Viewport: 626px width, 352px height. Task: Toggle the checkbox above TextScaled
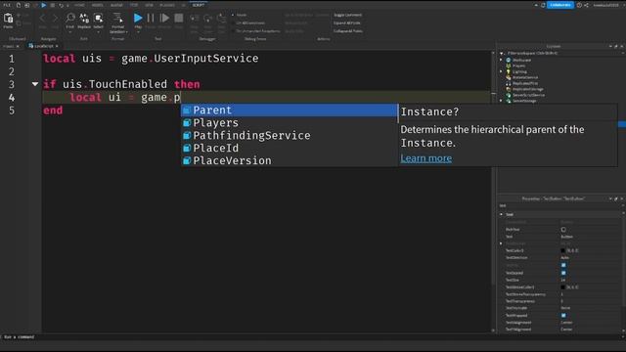pos(563,265)
